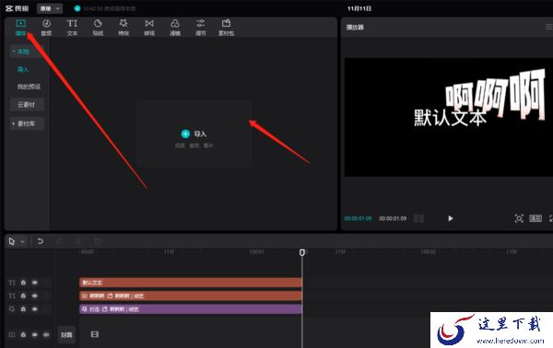553x348 pixels.
Task: Open the pointer tool mode dropdown
Action: [x=22, y=241]
